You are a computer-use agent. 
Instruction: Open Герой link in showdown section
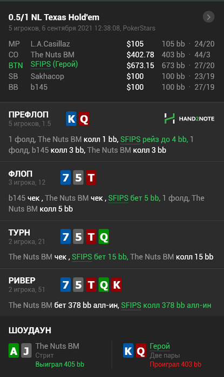[x=160, y=346]
